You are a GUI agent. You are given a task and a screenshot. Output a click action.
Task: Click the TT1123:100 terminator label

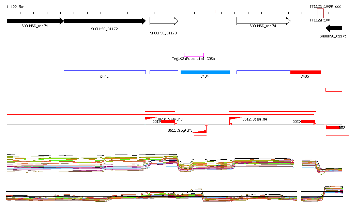coord(320,20)
